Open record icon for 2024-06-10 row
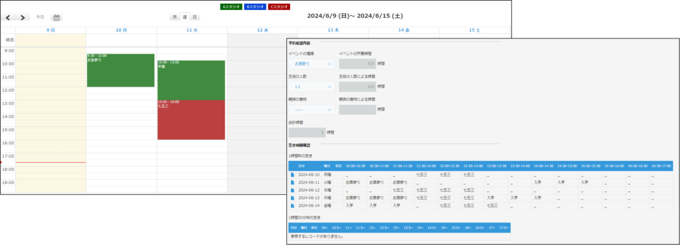 click(x=292, y=175)
